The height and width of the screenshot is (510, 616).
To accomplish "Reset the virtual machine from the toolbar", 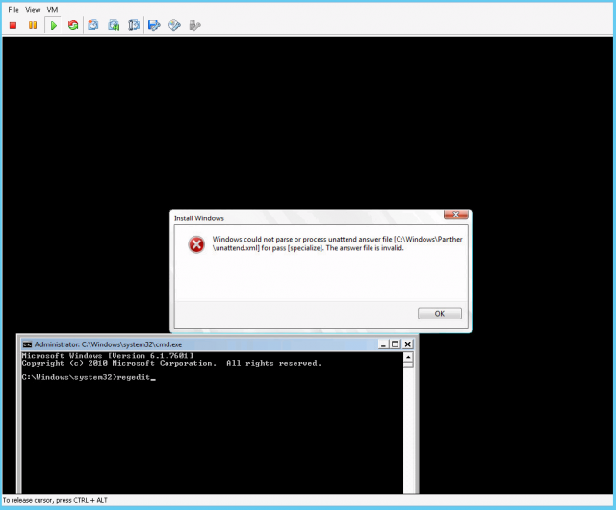I will pos(72,25).
